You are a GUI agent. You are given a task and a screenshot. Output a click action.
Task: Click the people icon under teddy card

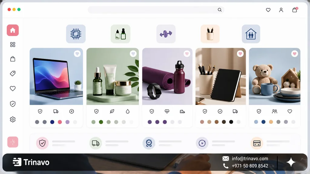[274, 111]
